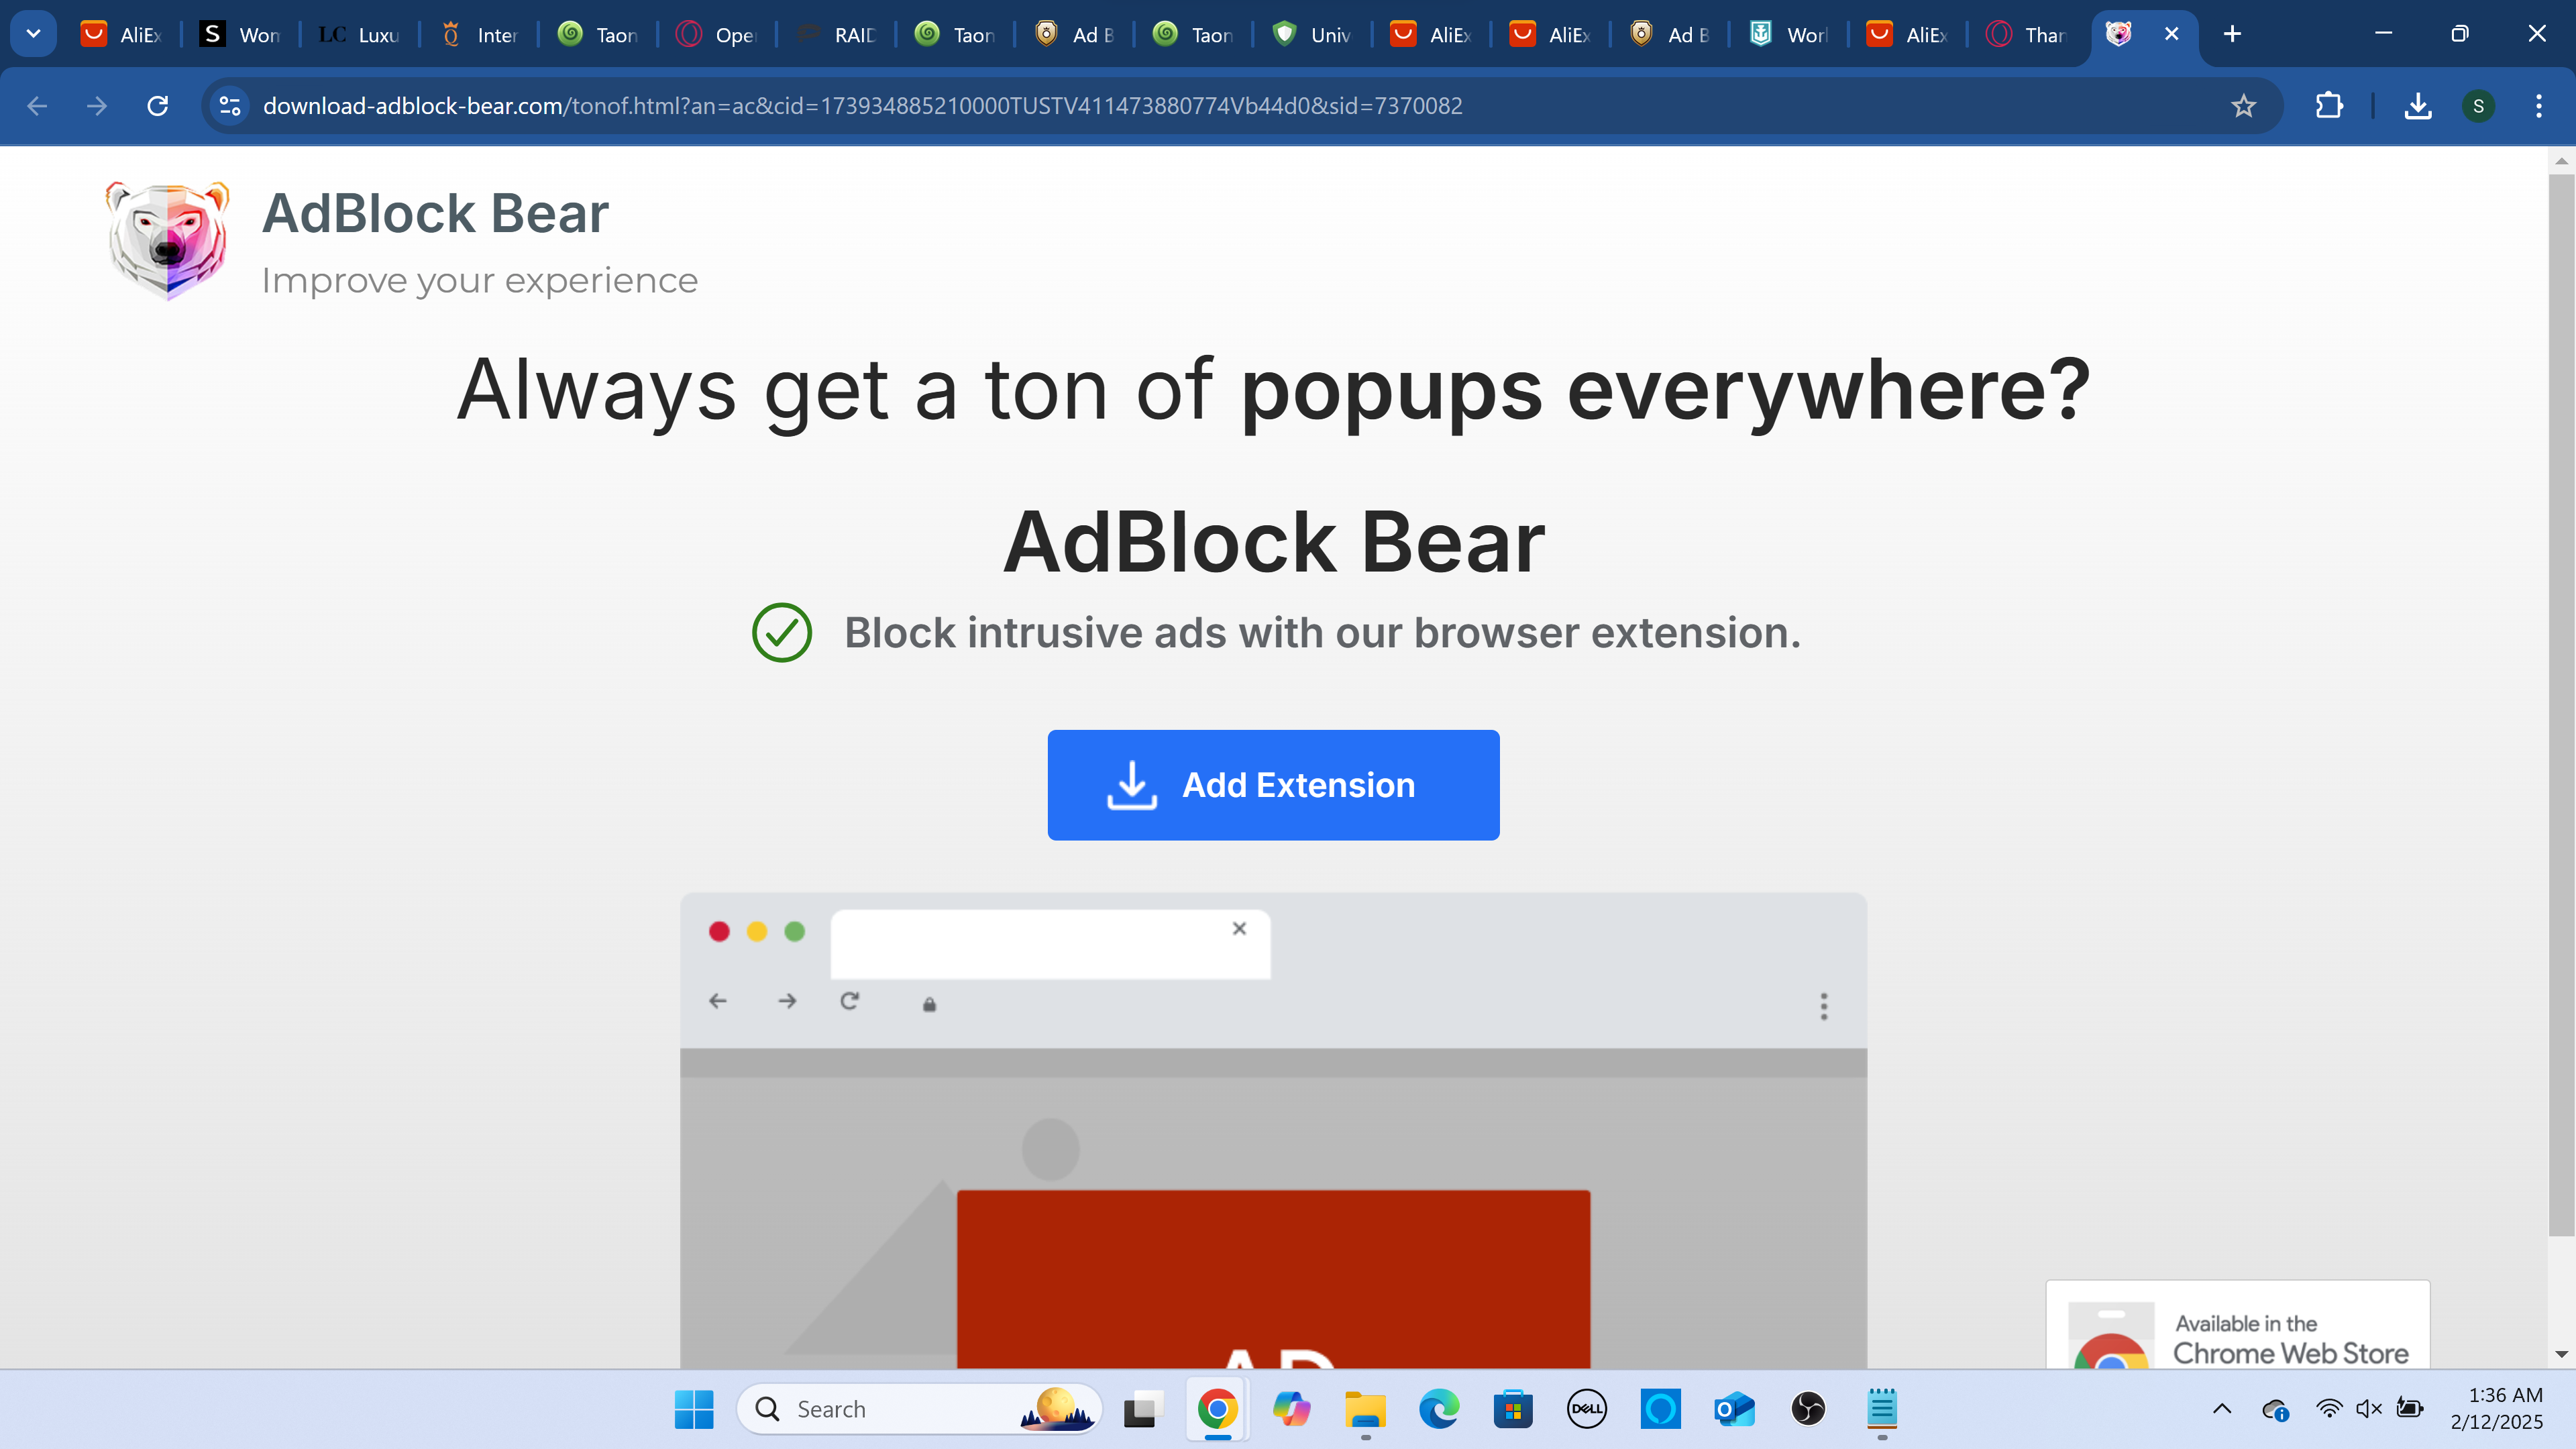
Task: Open Task View in taskbar
Action: (1143, 1409)
